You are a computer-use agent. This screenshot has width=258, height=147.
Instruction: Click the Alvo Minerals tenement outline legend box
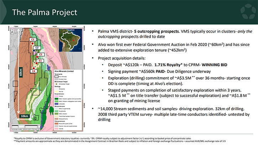(x=57, y=77)
